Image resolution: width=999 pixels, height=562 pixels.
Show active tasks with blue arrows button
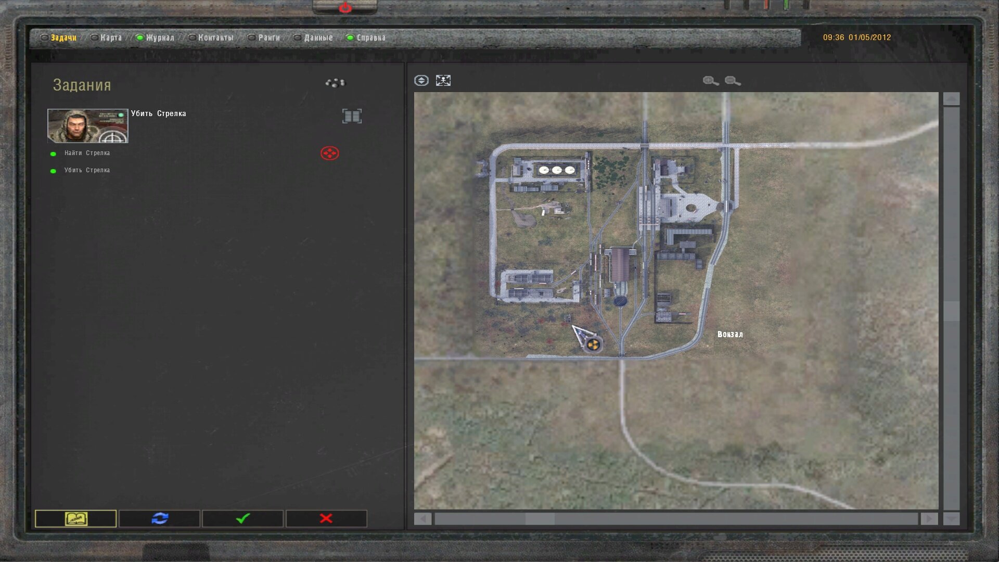click(159, 518)
